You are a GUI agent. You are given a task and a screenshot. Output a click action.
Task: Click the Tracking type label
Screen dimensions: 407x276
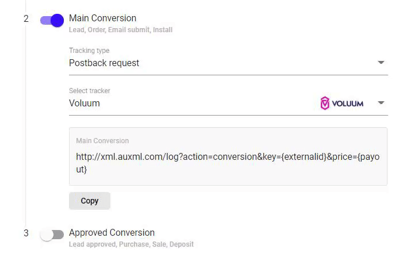click(x=89, y=51)
